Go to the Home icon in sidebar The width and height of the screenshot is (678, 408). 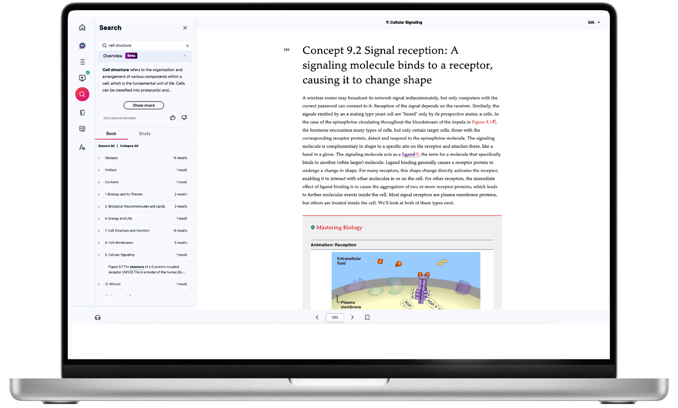(82, 28)
